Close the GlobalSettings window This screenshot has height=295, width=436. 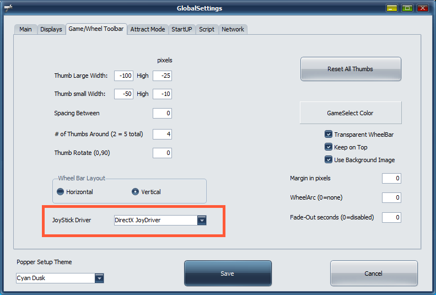422,8
